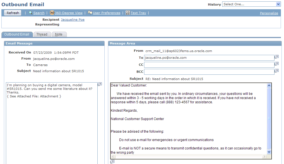Expand the BCC field using its zoom icon

(276, 71)
